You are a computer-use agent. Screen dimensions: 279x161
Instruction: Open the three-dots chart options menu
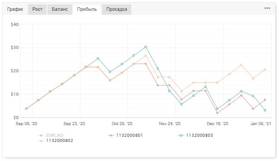[x=267, y=8]
